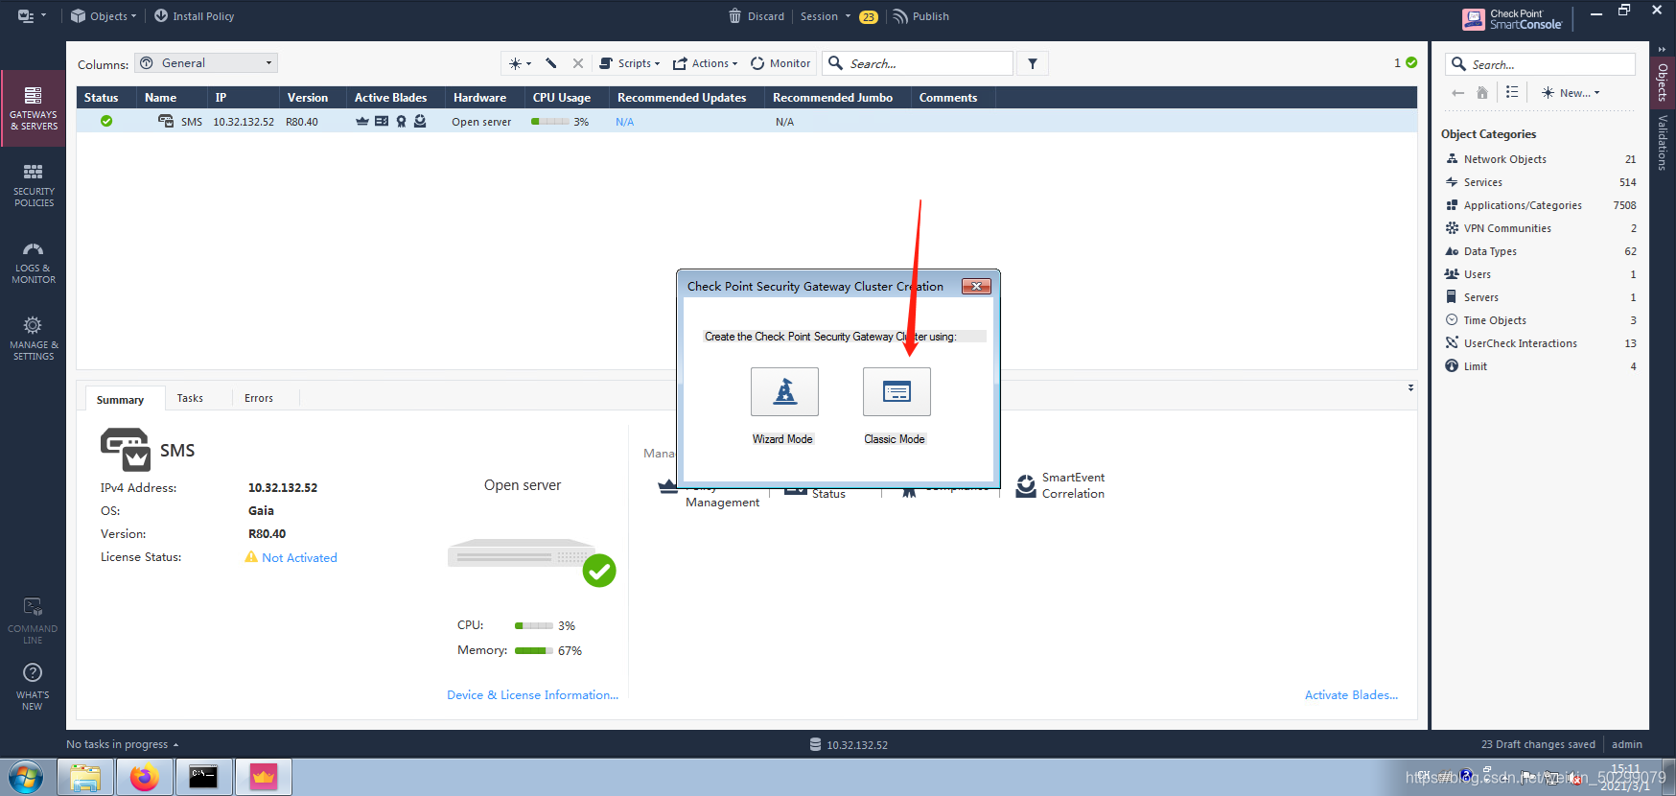Select the UserCheck Interactions category
The image size is (1676, 796).
(1541, 343)
